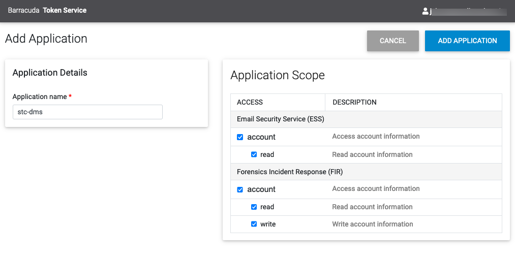Click the Barracuda Token Service title
The width and height of the screenshot is (515, 259).
click(47, 10)
